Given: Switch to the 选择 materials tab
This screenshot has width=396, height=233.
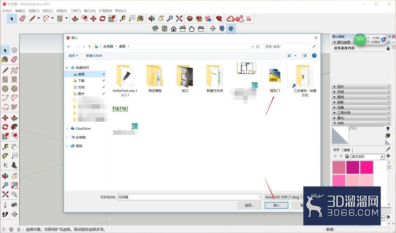Looking at the screenshot, I should pos(336,150).
